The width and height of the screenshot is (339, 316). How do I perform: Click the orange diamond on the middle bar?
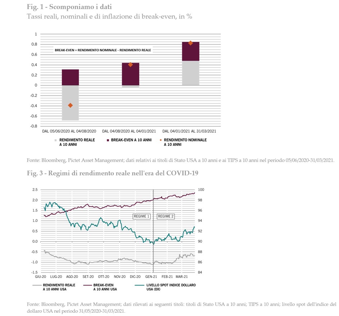(x=130, y=65)
